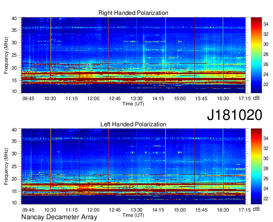273x222 pixels.
Task: Click the "15" frequency tick of bottom plot
Action: point(14,192)
